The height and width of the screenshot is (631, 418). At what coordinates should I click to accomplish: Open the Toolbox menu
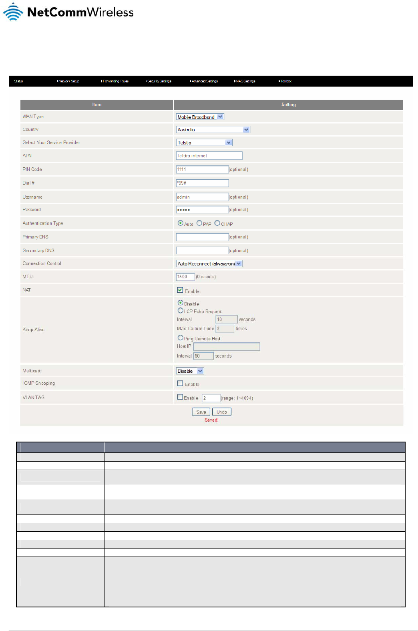point(285,81)
